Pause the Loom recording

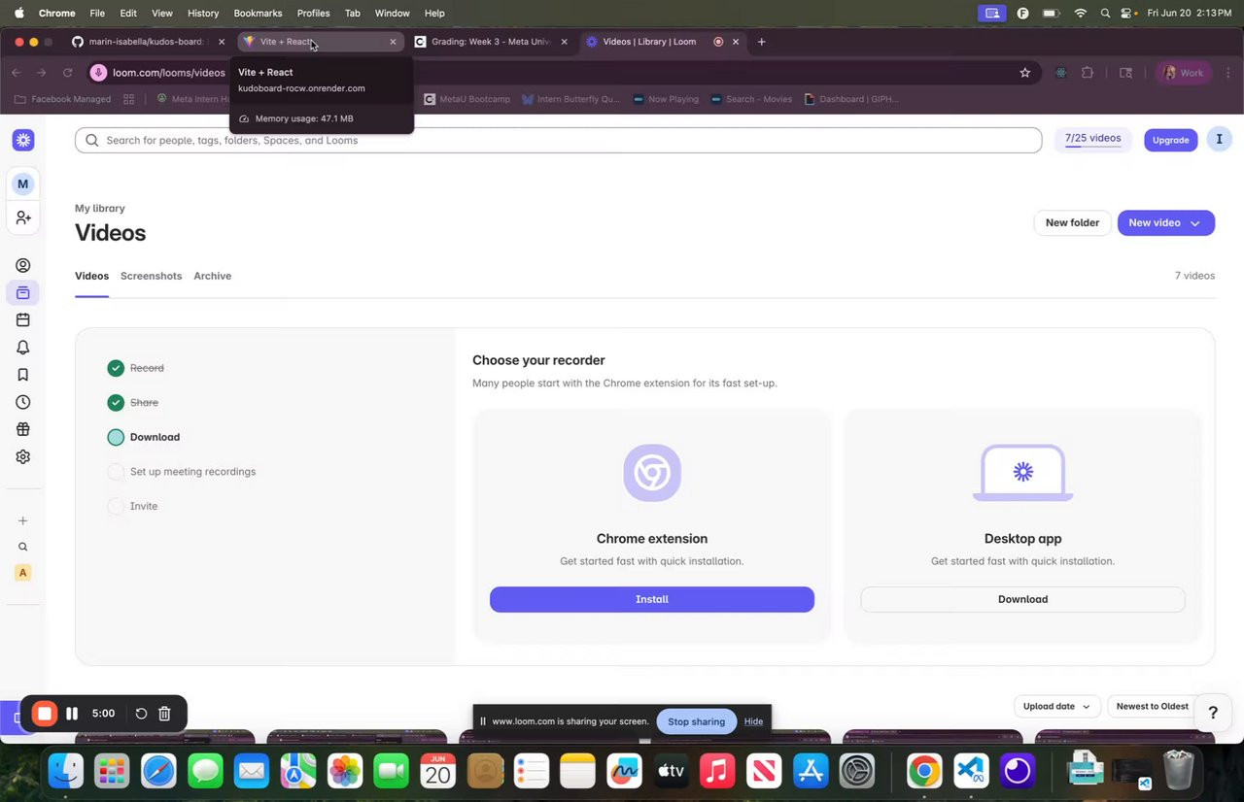[x=72, y=714]
